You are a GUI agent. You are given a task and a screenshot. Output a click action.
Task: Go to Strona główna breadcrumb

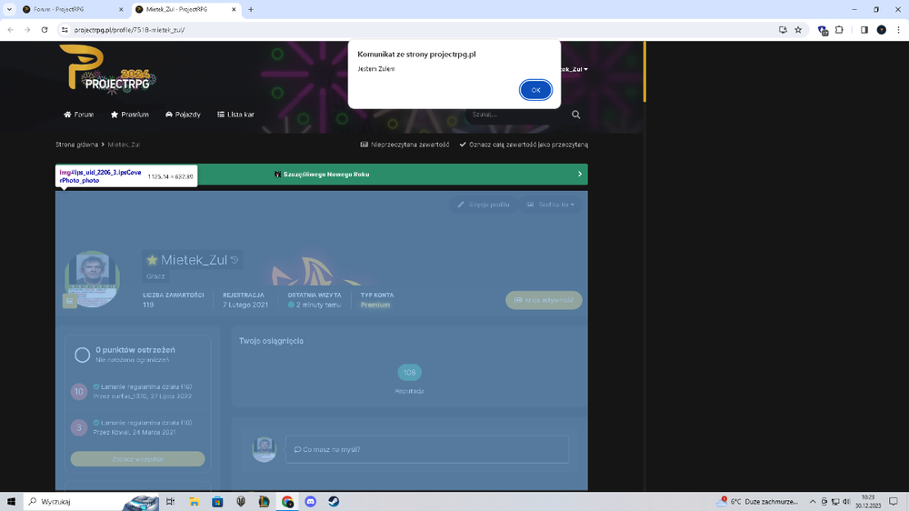[x=76, y=145]
